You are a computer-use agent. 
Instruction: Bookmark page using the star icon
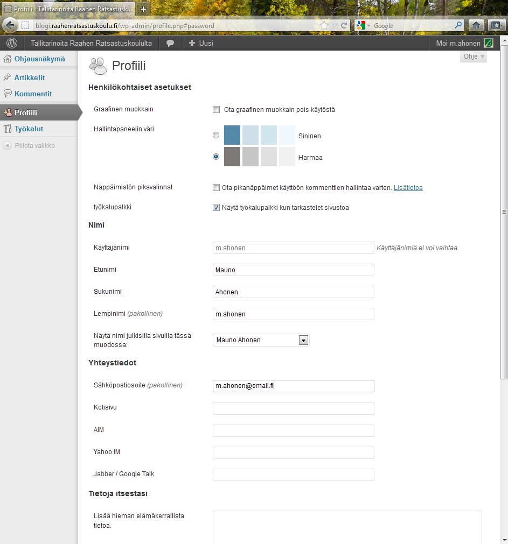324,25
